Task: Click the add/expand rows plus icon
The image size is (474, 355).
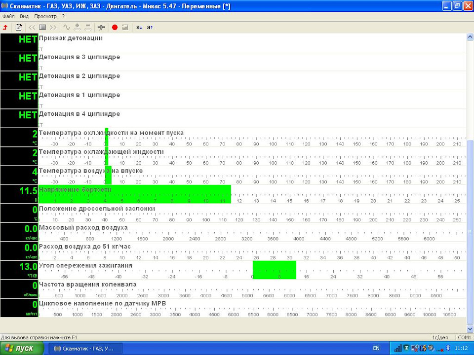Action: (77, 28)
